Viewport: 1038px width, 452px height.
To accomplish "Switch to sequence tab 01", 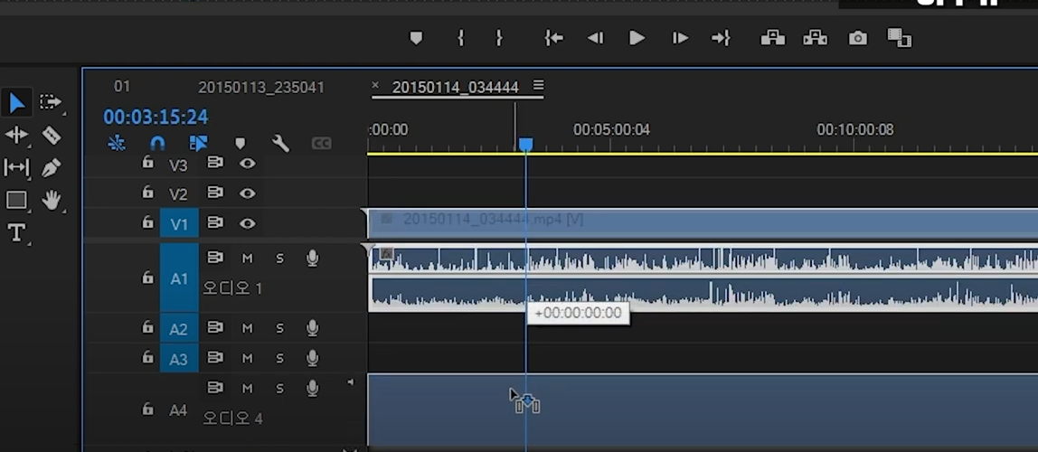I will click(x=122, y=87).
